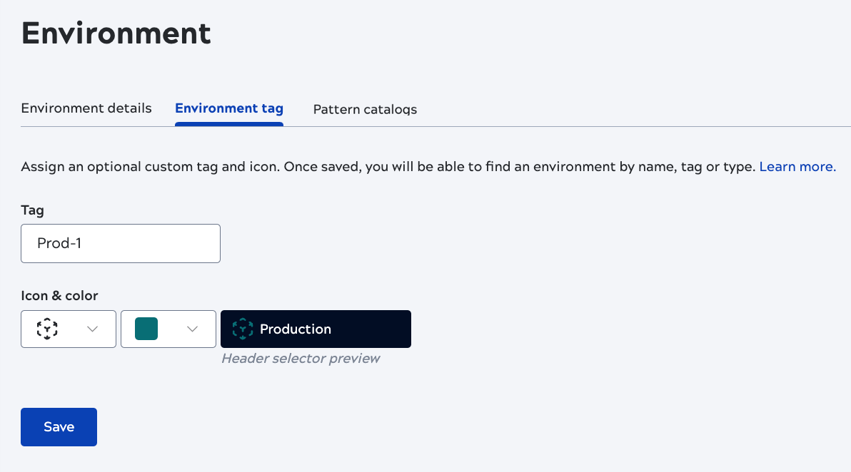Click the teal square inside color dropdown

(146, 329)
